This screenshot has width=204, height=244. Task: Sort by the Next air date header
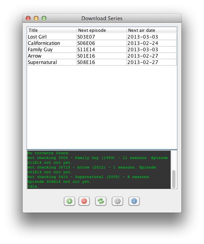tap(152, 30)
